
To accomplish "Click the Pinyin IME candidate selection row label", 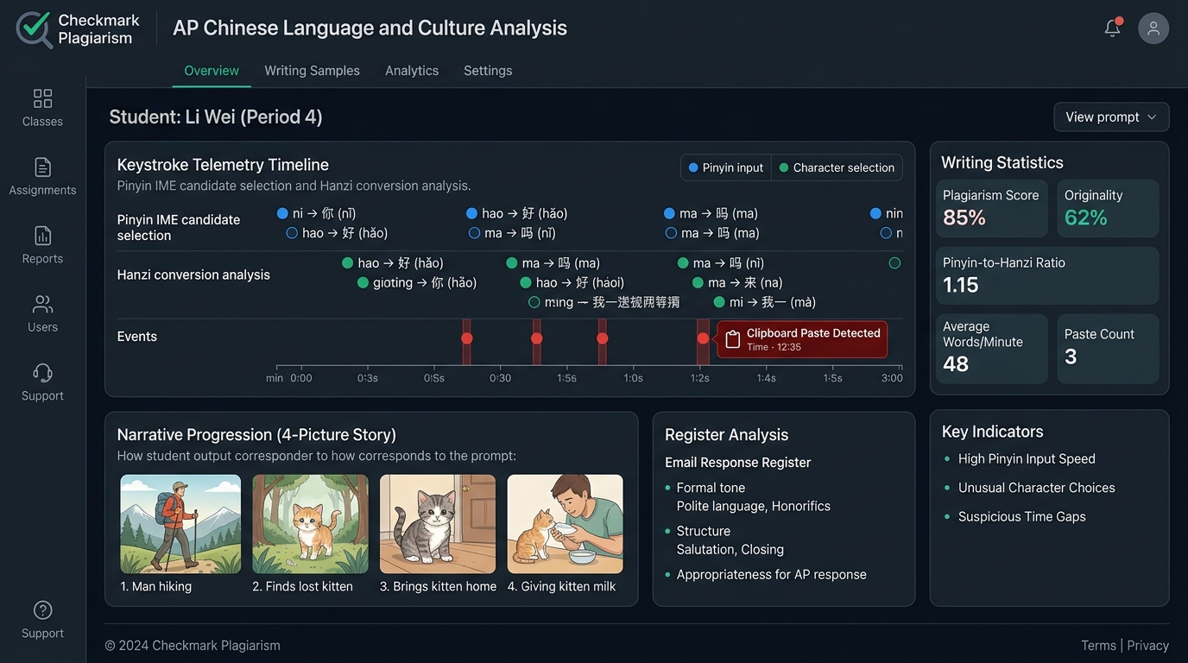I will (179, 228).
